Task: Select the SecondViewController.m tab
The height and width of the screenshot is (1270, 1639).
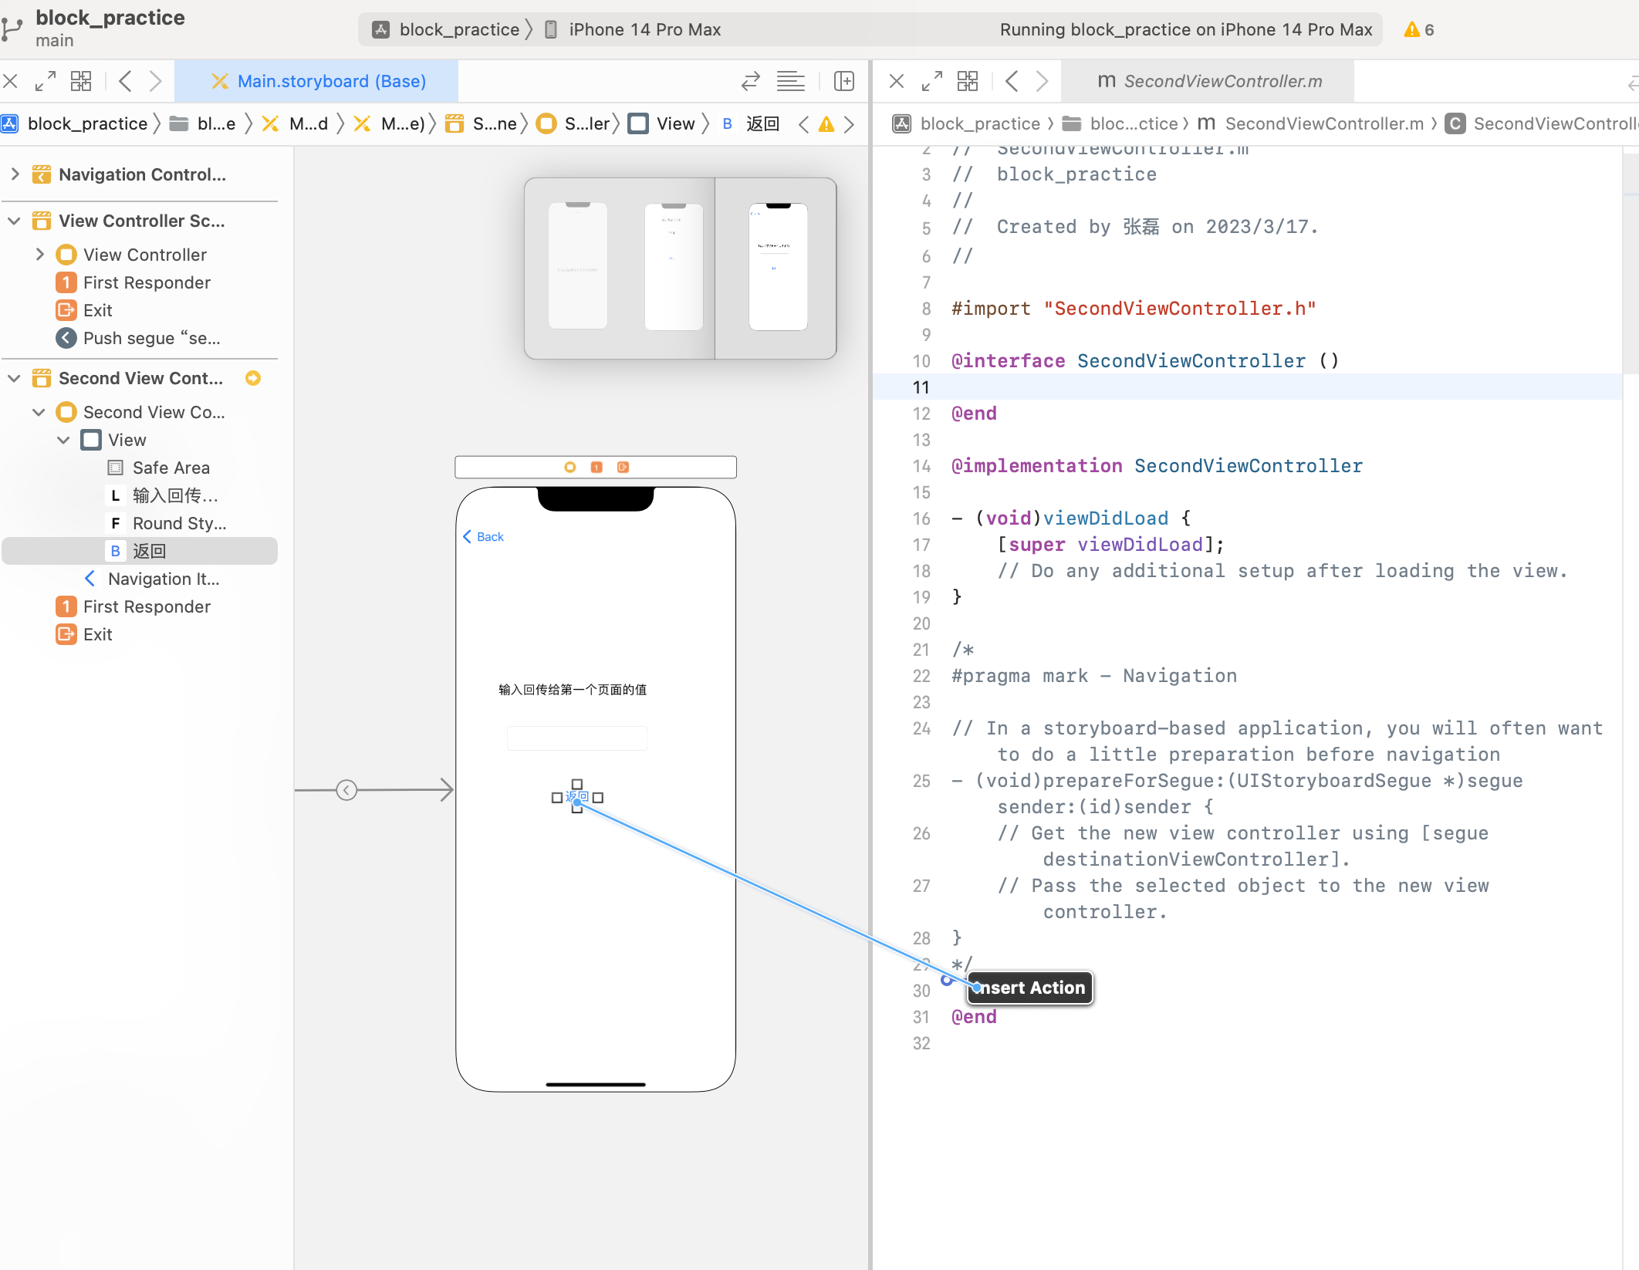Action: (x=1209, y=81)
